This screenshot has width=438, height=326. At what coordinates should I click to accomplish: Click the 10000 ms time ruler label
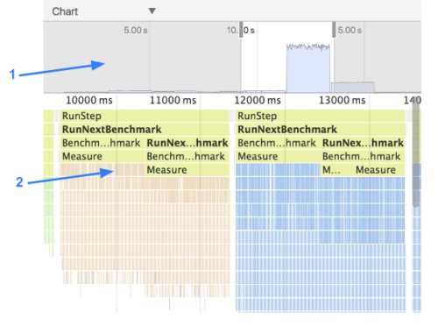[x=89, y=101]
